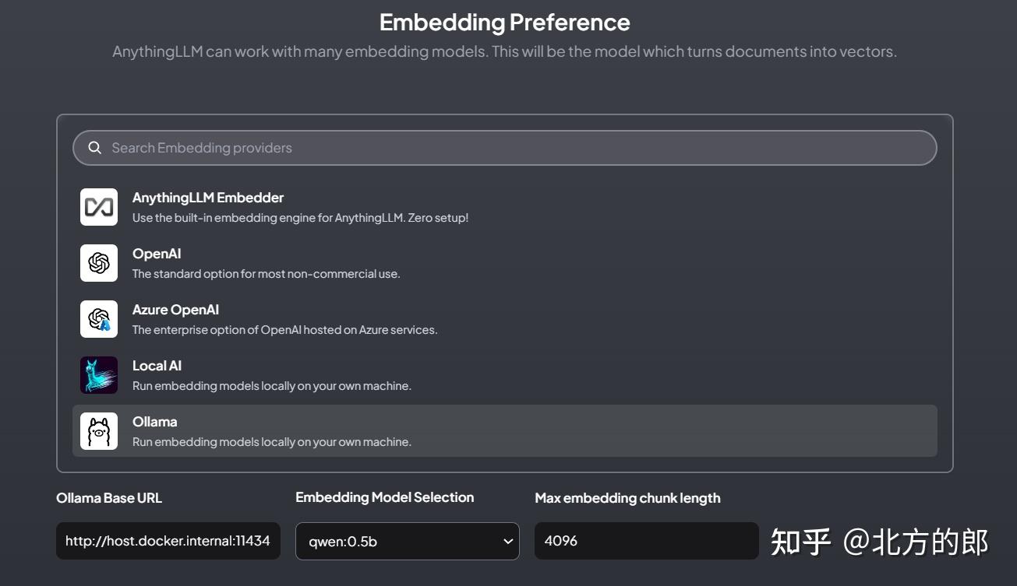The image size is (1017, 586).
Task: Click the AnythingLLM Embedder logo icon
Action: pyautogui.click(x=98, y=206)
